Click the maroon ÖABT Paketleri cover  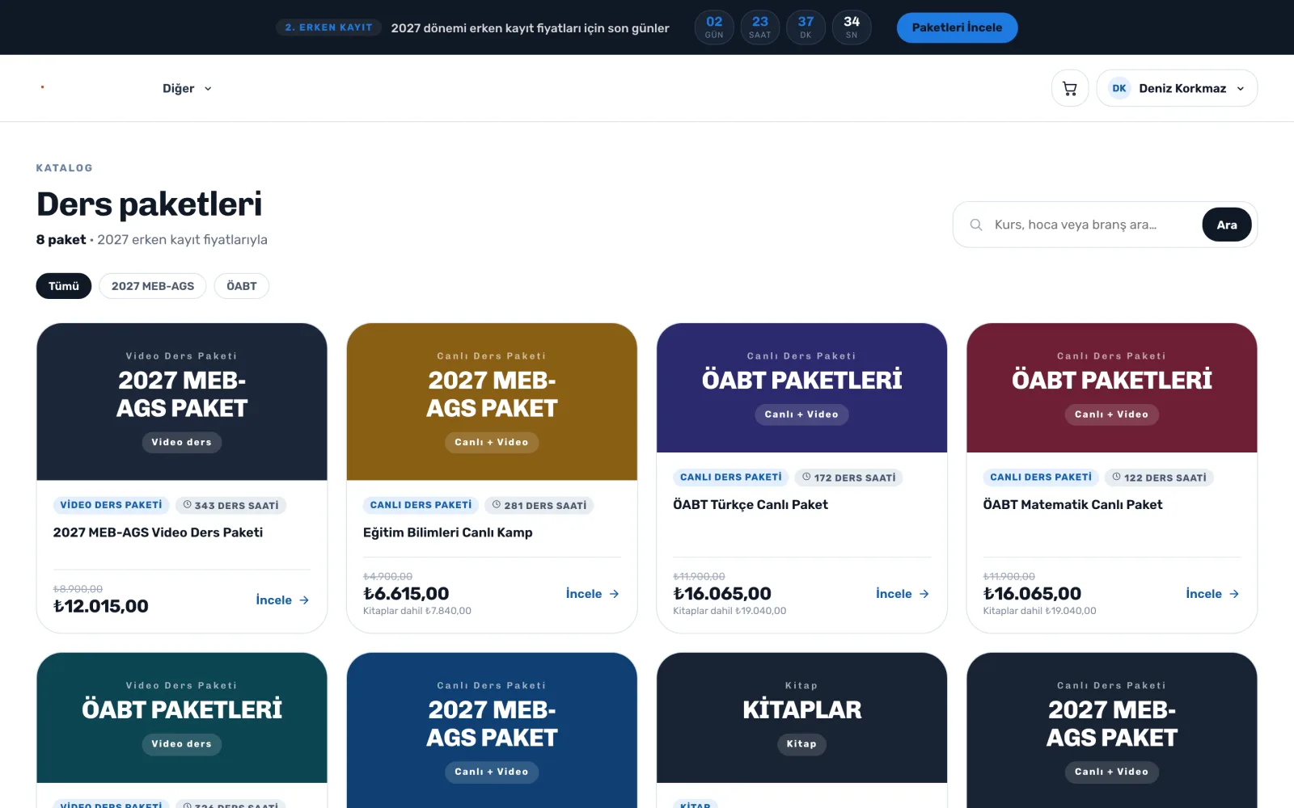pos(1112,388)
